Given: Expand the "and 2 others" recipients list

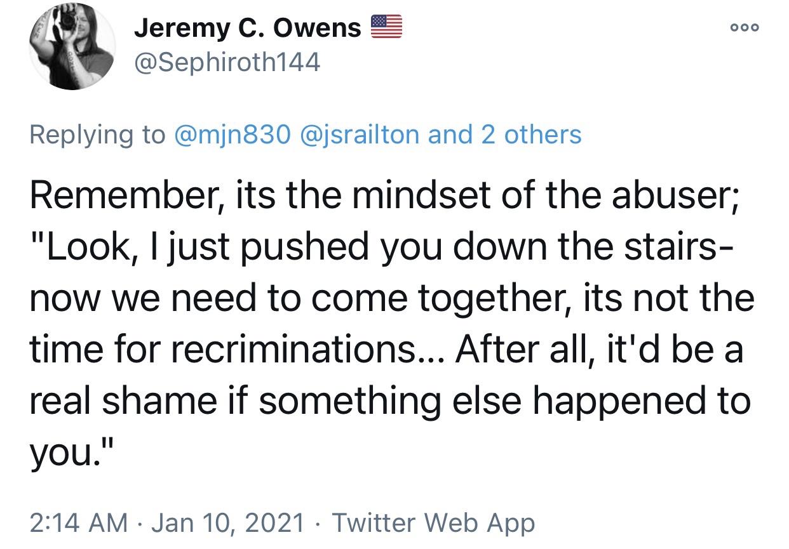Looking at the screenshot, I should [x=504, y=135].
